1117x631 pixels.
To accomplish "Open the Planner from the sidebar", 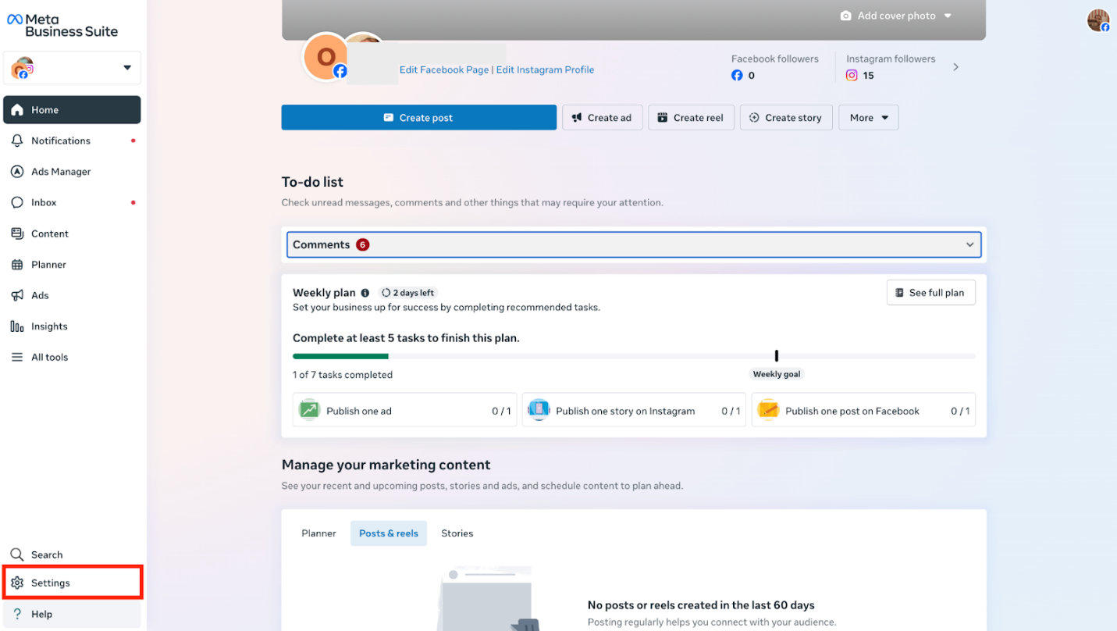I will pyautogui.click(x=48, y=264).
